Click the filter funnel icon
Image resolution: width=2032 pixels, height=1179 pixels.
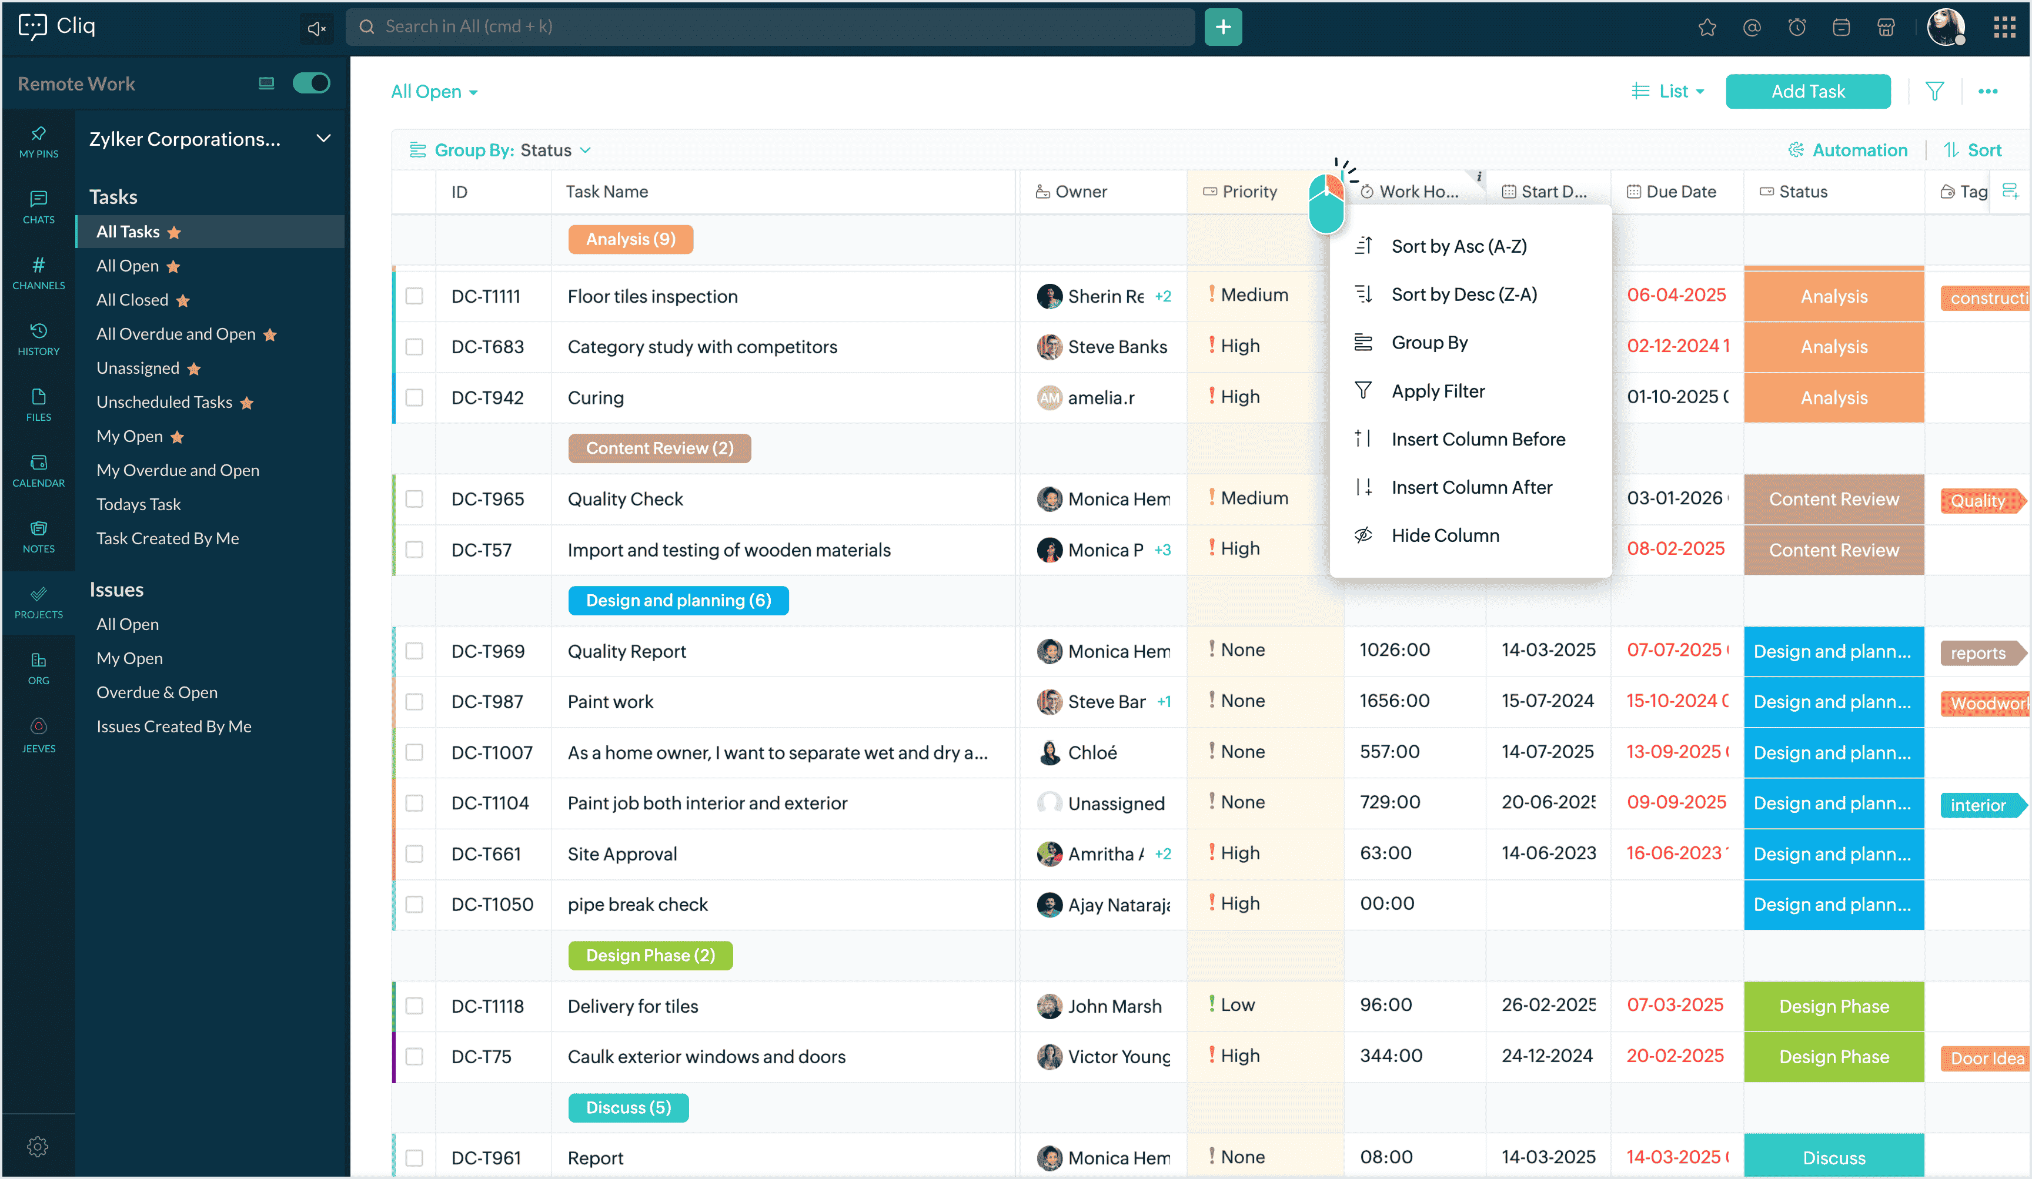pyautogui.click(x=1934, y=91)
